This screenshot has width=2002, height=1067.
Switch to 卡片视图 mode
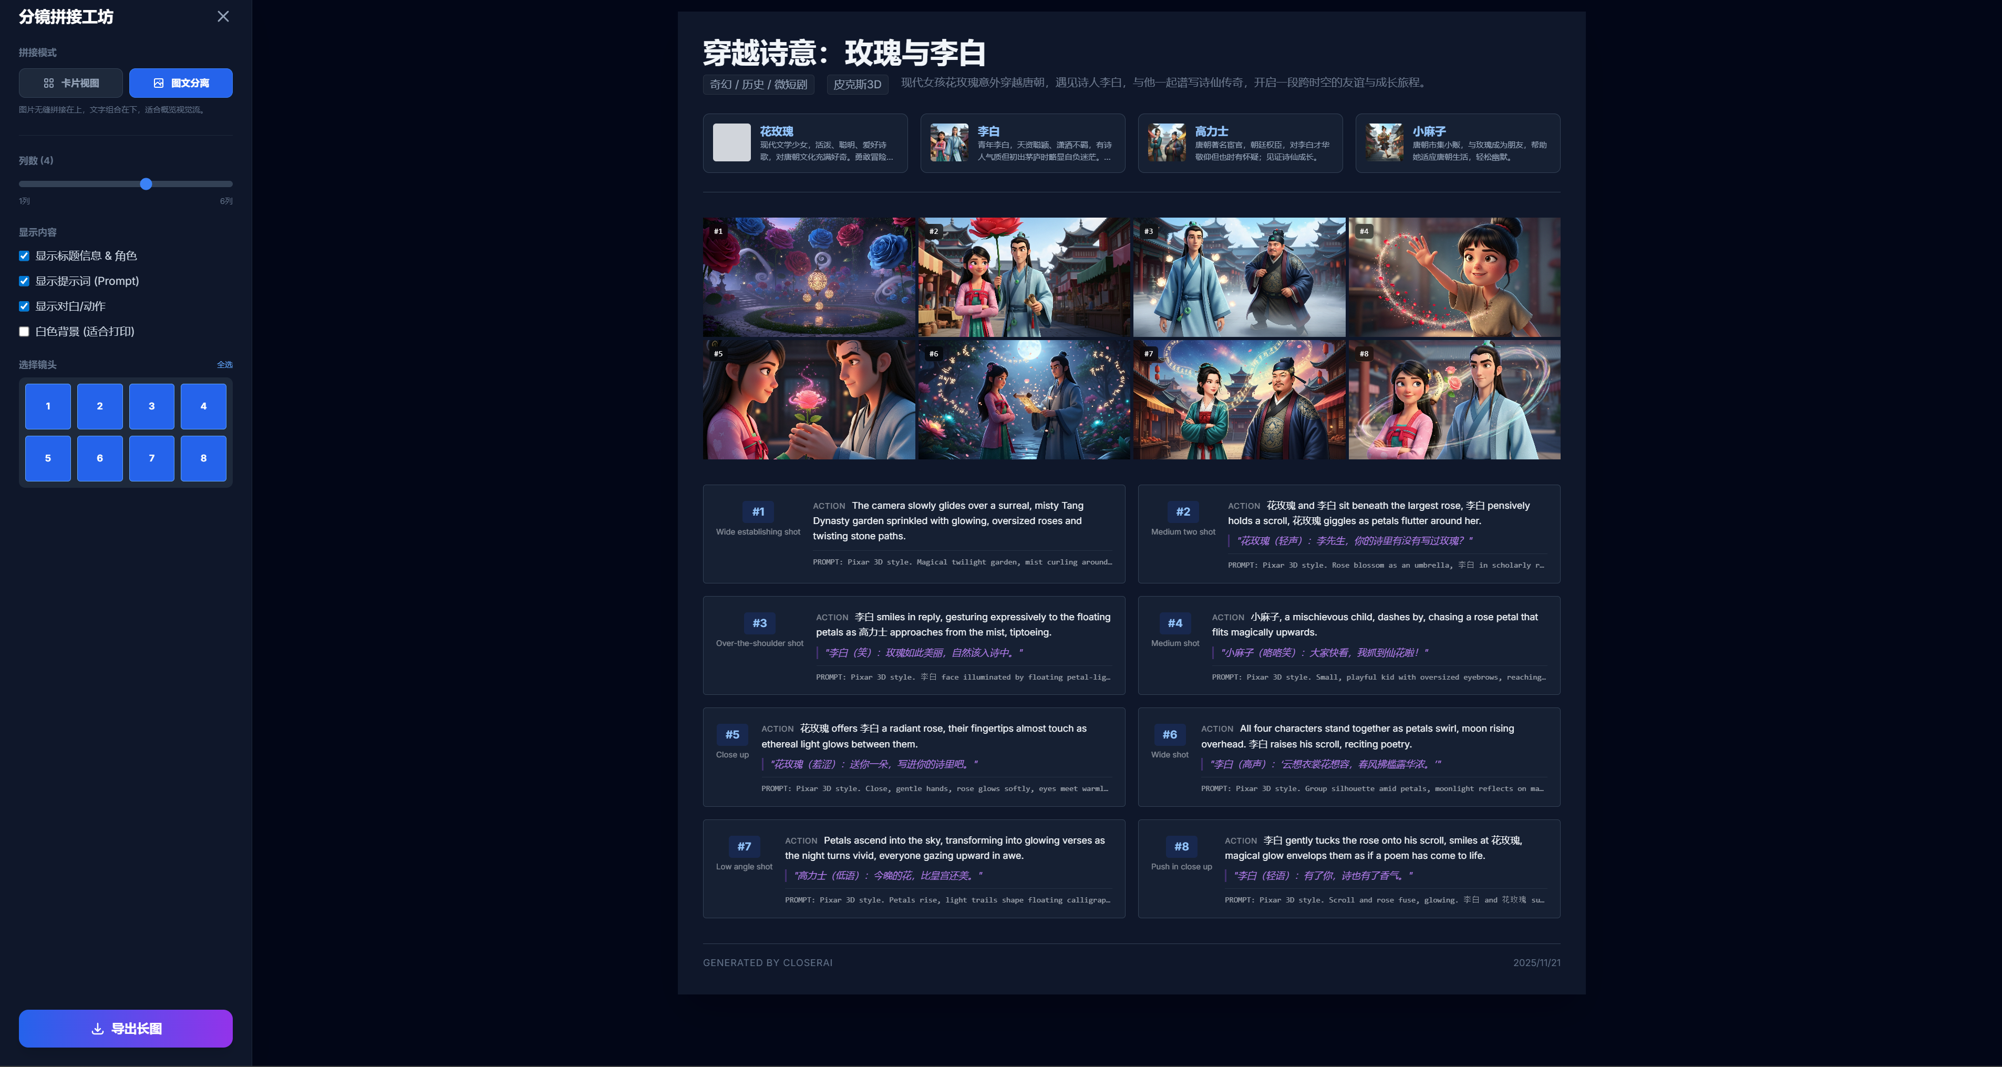pyautogui.click(x=71, y=83)
